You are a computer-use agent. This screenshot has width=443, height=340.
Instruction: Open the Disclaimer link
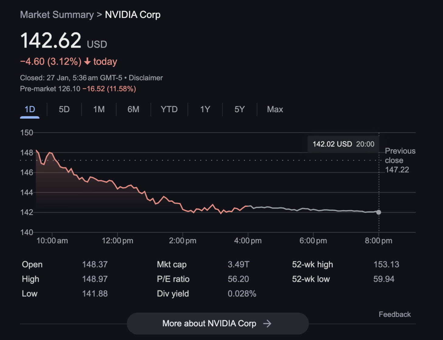[x=146, y=78]
